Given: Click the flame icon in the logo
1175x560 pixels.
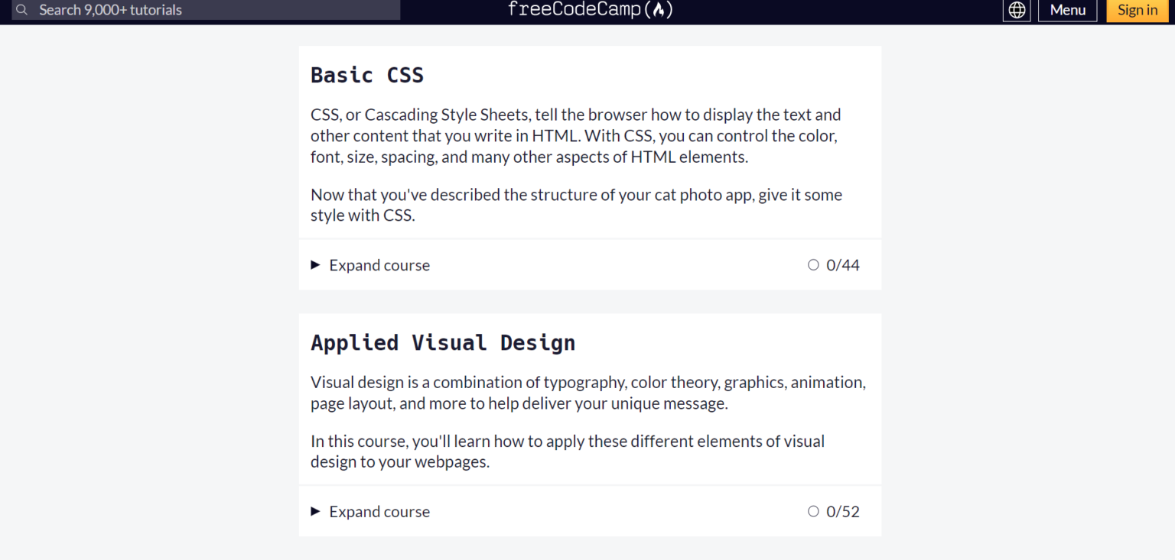Looking at the screenshot, I should [x=659, y=10].
